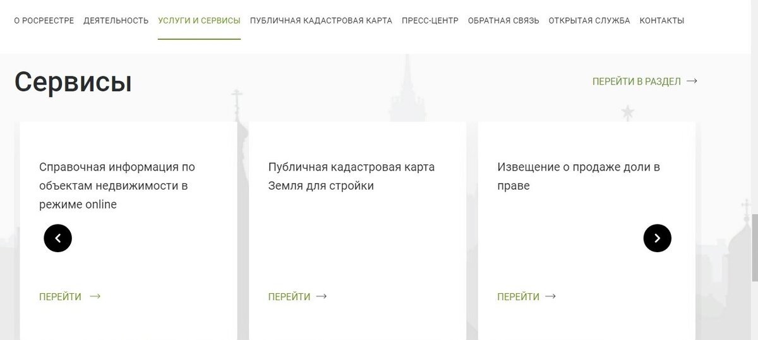The width and height of the screenshot is (758, 340).
Task: Open 'Извещение о продаже доли в праве' title
Action: 579,176
